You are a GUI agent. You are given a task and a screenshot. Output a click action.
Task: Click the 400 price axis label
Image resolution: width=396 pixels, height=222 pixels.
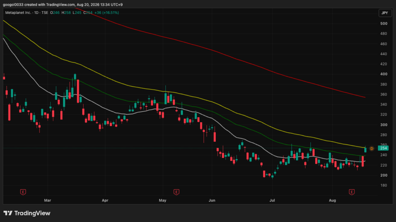click(384, 74)
